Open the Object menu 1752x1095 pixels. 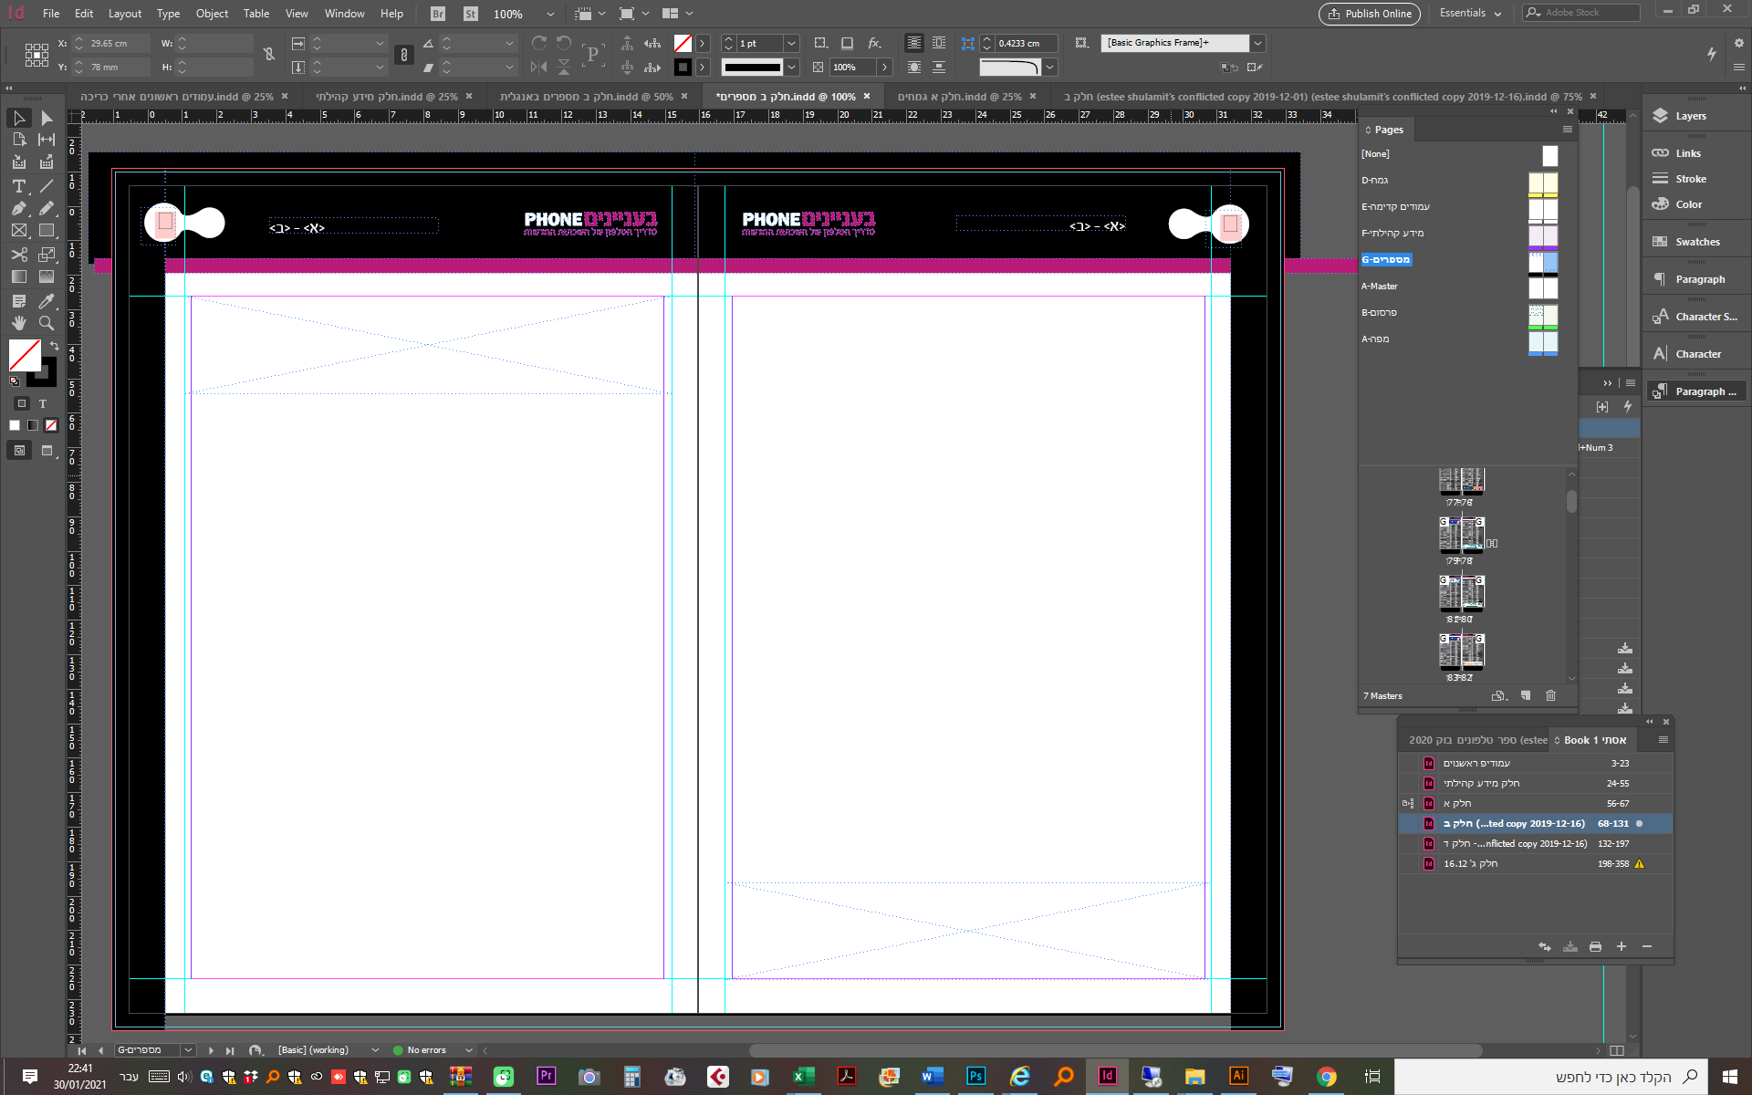(x=212, y=14)
